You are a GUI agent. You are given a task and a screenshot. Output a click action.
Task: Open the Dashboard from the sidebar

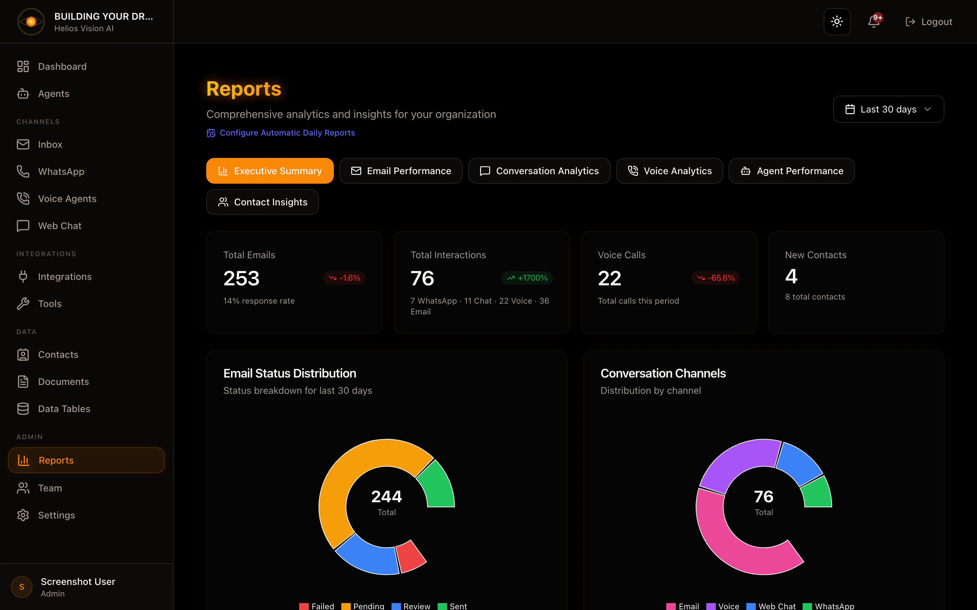pos(62,66)
